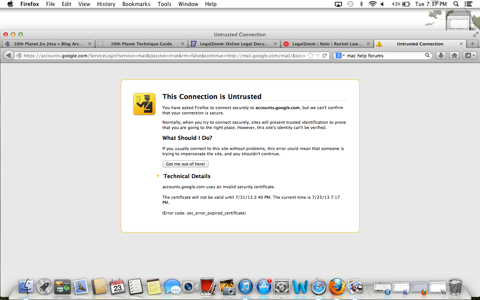Click the search magnifier in the search box
The image size is (480, 300).
pos(427,55)
